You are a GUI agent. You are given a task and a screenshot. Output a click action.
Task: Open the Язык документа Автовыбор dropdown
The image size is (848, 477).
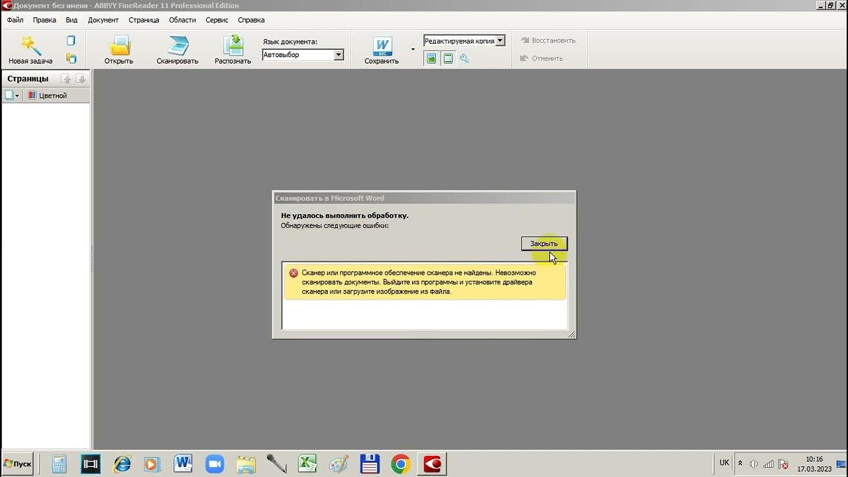pos(339,55)
